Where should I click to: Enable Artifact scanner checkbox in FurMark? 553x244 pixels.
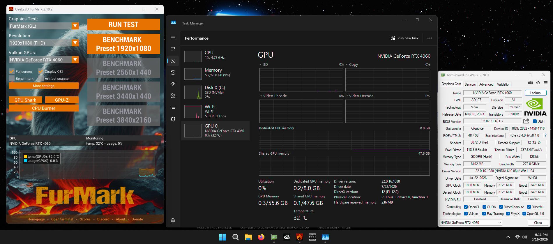pyautogui.click(x=41, y=78)
